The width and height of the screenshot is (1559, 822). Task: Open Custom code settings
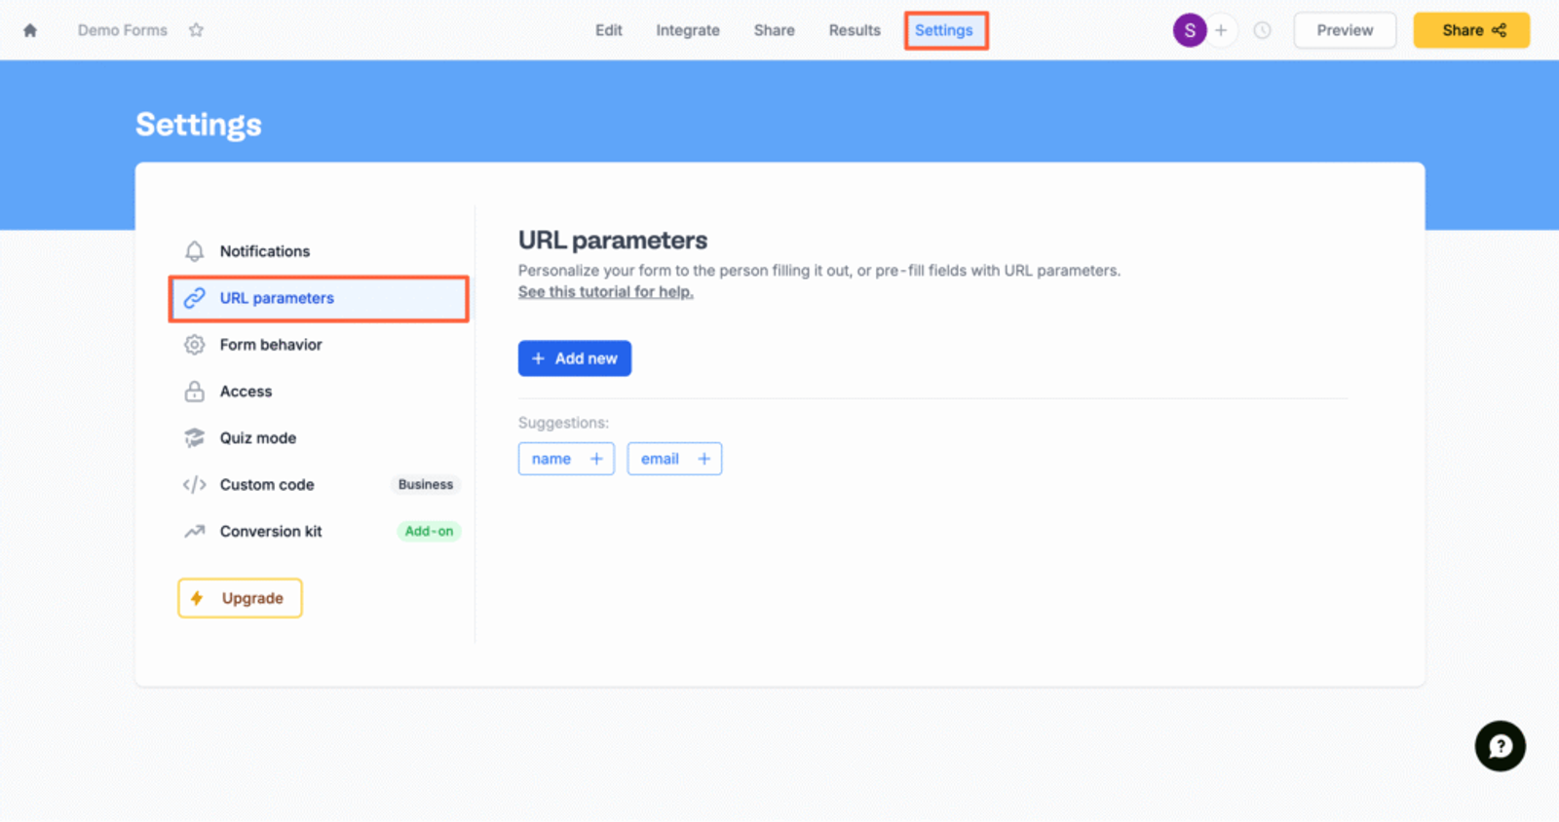(320, 485)
